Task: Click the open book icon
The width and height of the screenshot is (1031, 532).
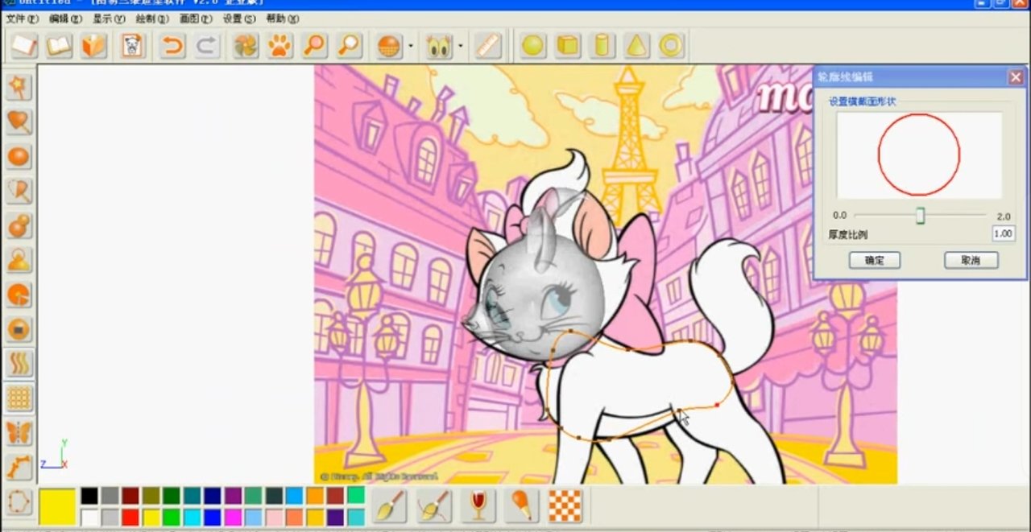Action: (60, 46)
